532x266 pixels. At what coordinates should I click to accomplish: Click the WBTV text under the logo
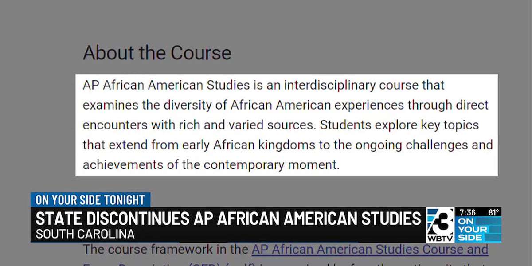441,239
